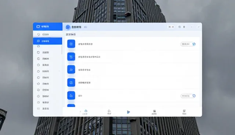Click the blue tile icon of the second list row
Image resolution: width=235 pixels, height=135 pixels.
[x=71, y=56]
